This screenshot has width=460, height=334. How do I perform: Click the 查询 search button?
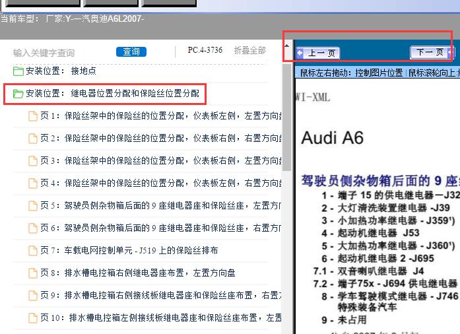[131, 51]
